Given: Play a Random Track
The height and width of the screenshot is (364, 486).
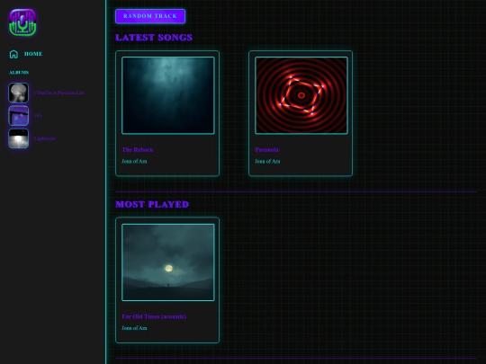Looking at the screenshot, I should [150, 16].
